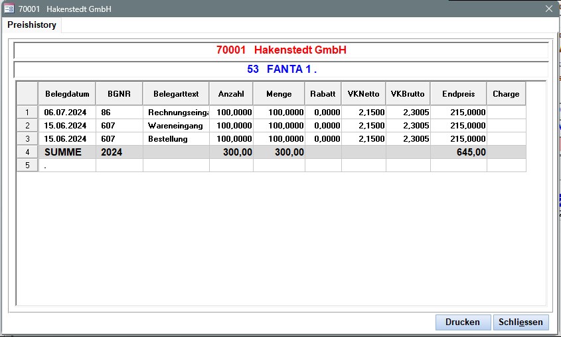This screenshot has width=561, height=337.
Task: Click the Charge column header
Action: point(506,94)
